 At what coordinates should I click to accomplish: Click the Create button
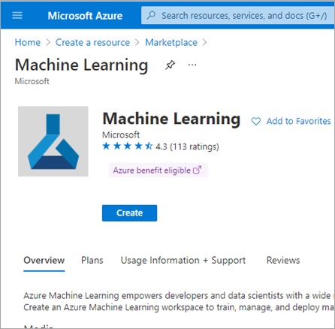tap(129, 213)
